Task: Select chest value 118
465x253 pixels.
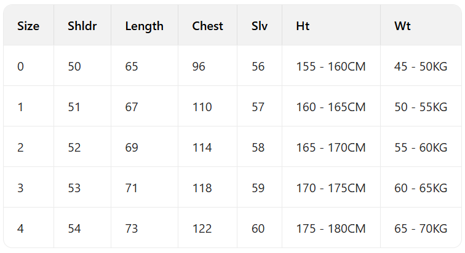Action: click(202, 188)
